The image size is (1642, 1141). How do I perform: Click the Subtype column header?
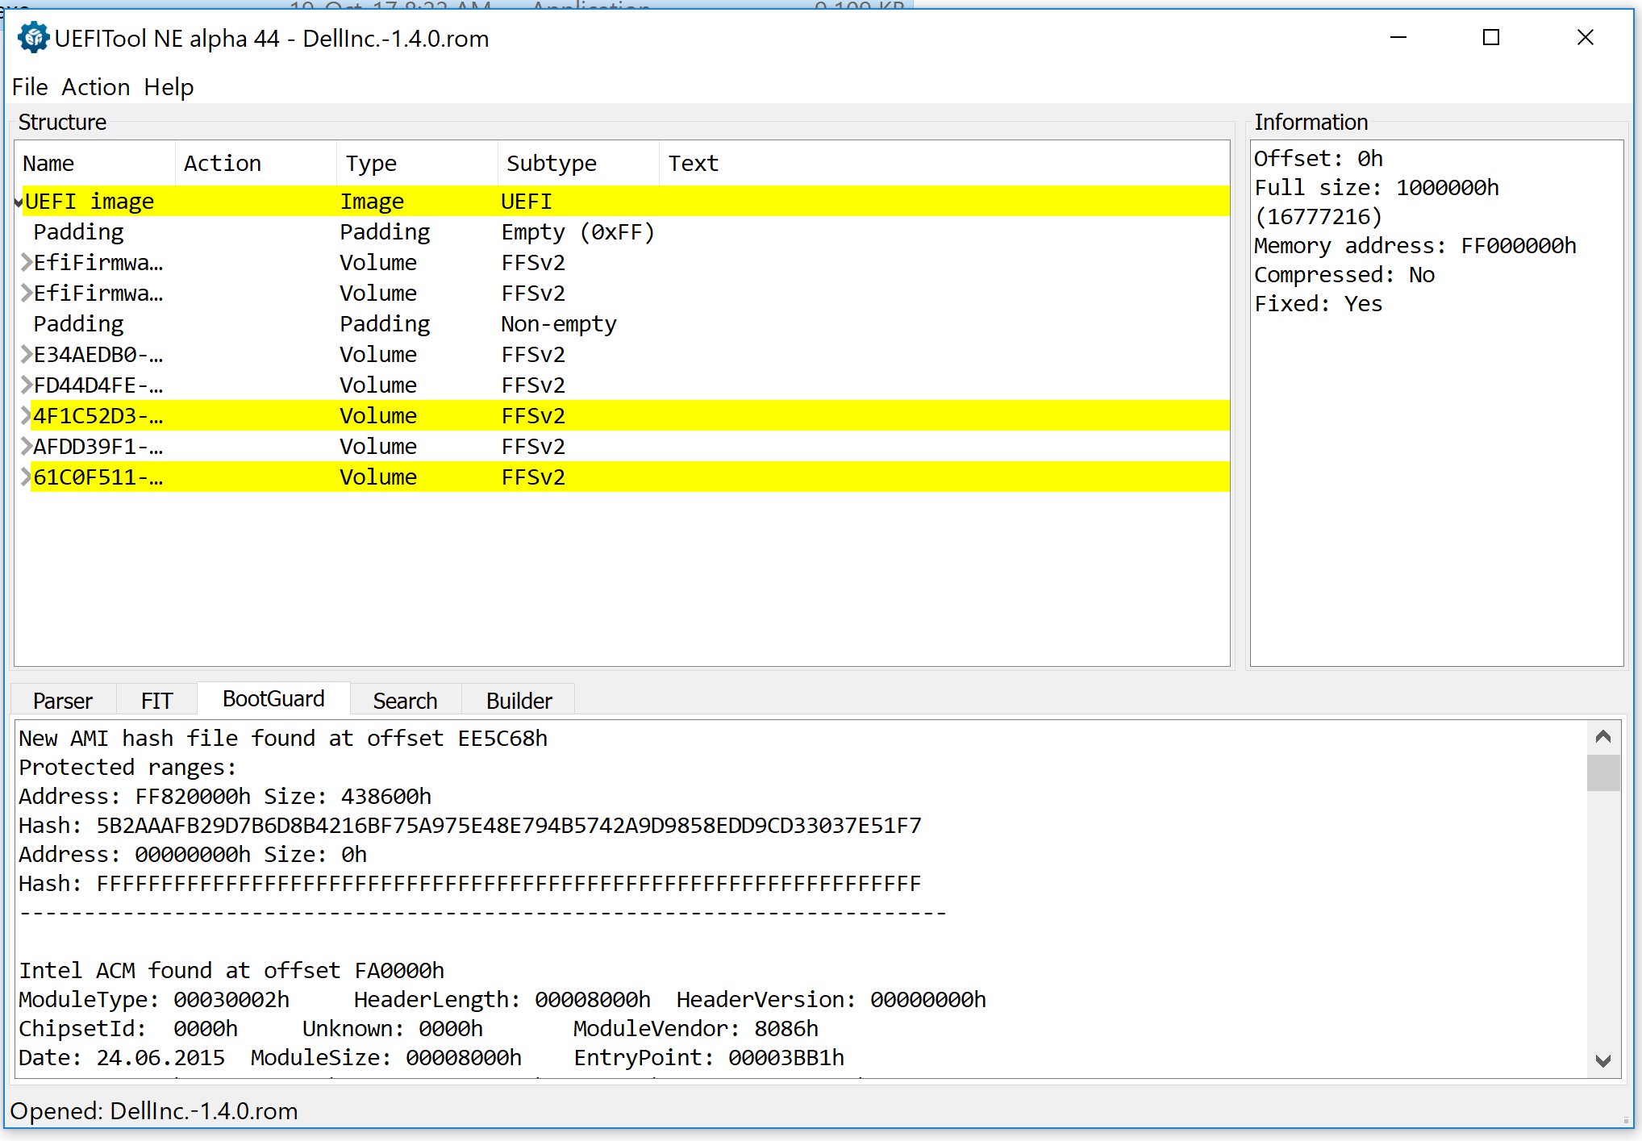tap(552, 164)
